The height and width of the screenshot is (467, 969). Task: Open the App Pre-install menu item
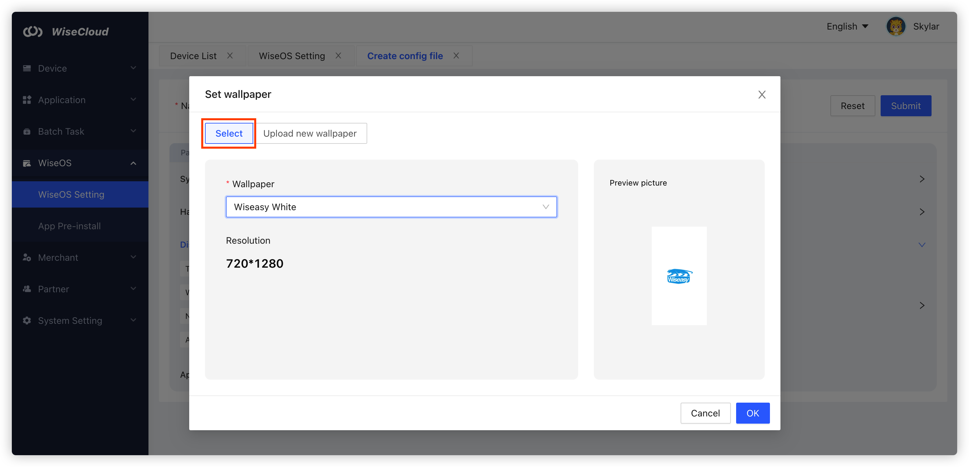click(x=69, y=226)
